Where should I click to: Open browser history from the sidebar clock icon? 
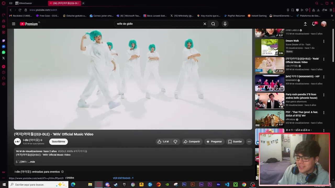(3, 72)
